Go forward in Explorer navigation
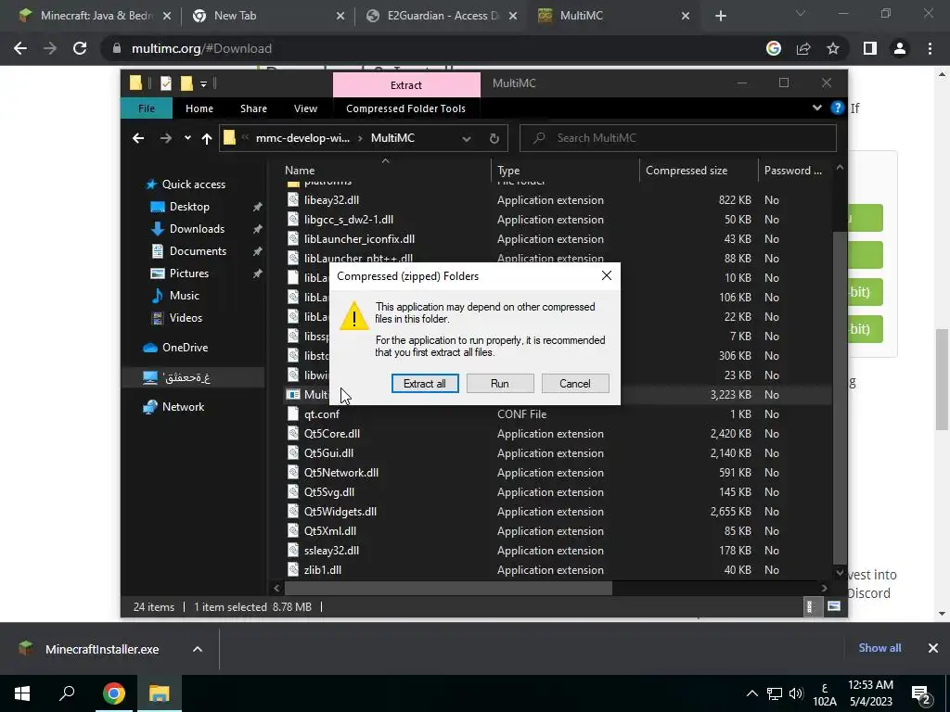The width and height of the screenshot is (950, 712). tap(165, 138)
